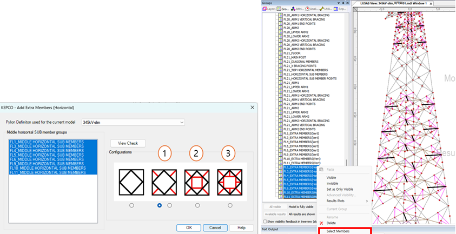Choose Set as Only Visible in context menu

[339, 190]
